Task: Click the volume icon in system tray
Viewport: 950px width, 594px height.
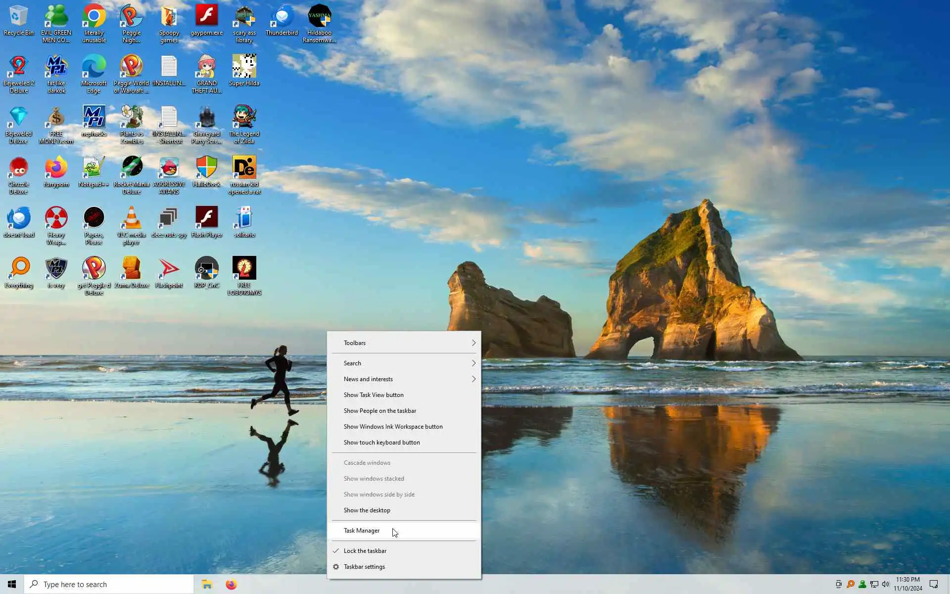Action: (886, 585)
